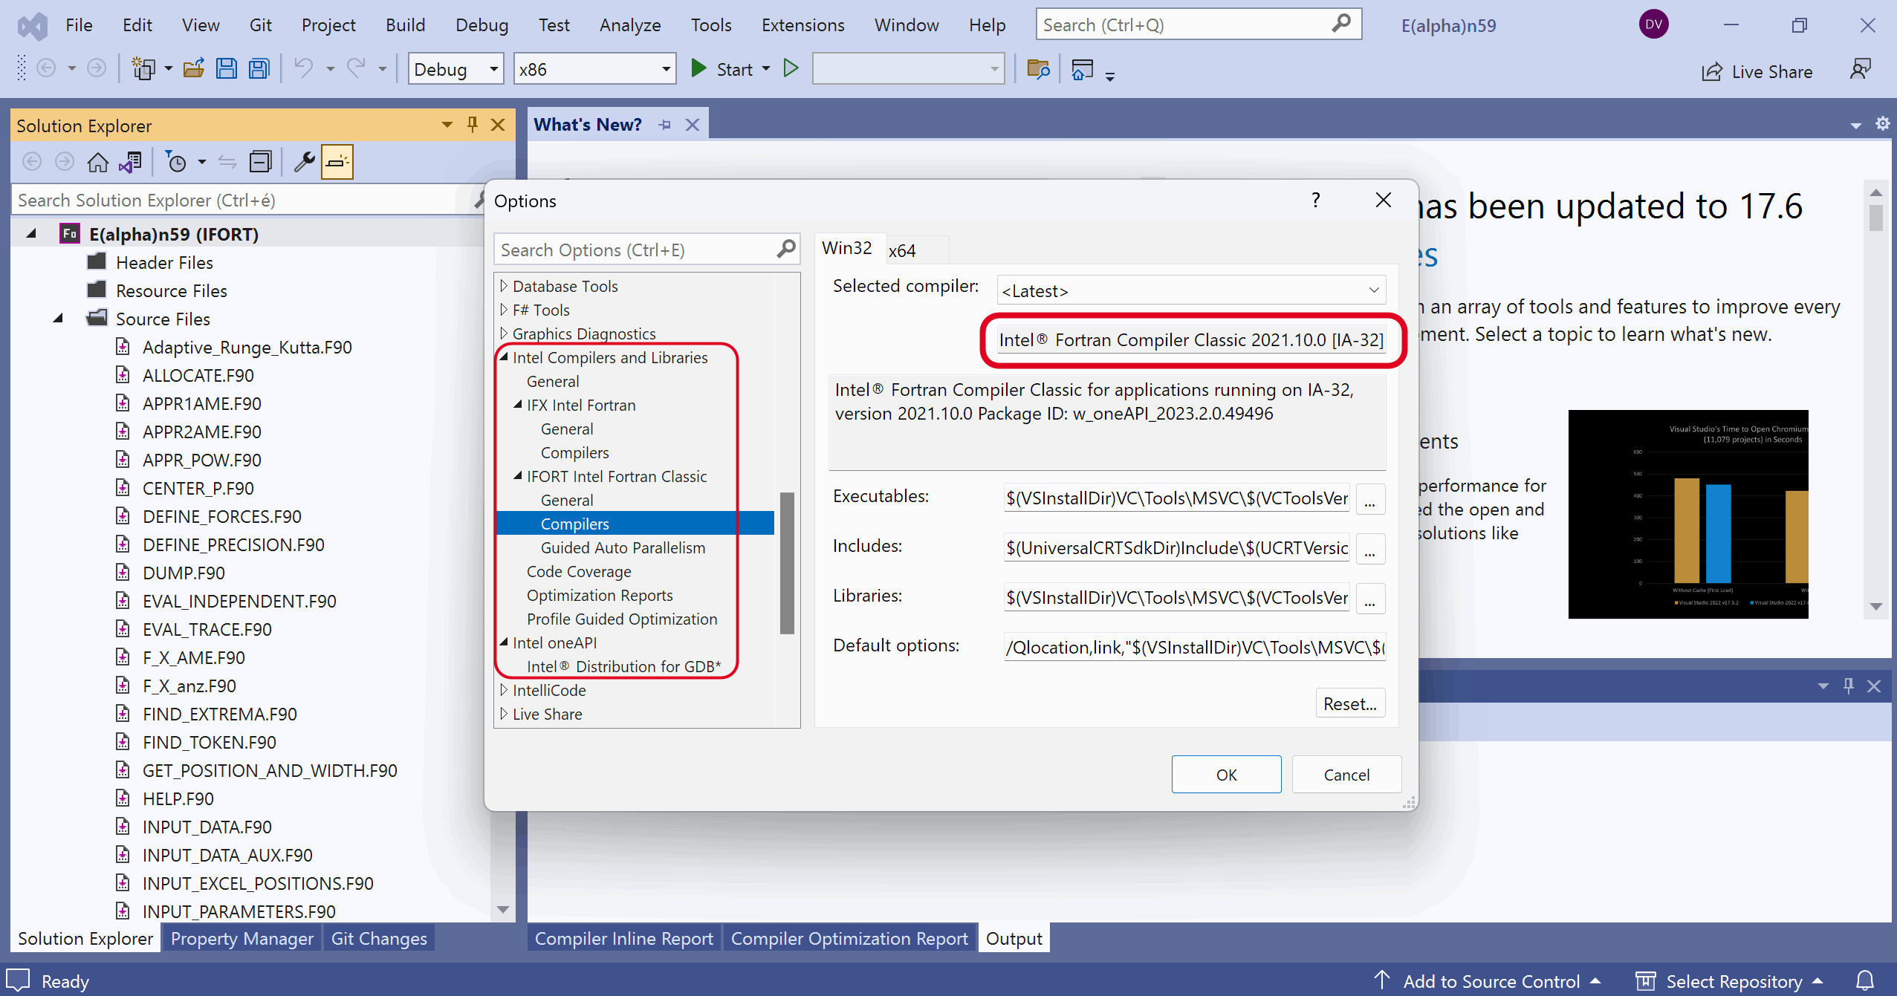Click the Open File folder icon
This screenshot has width=1897, height=996.
pyautogui.click(x=194, y=69)
